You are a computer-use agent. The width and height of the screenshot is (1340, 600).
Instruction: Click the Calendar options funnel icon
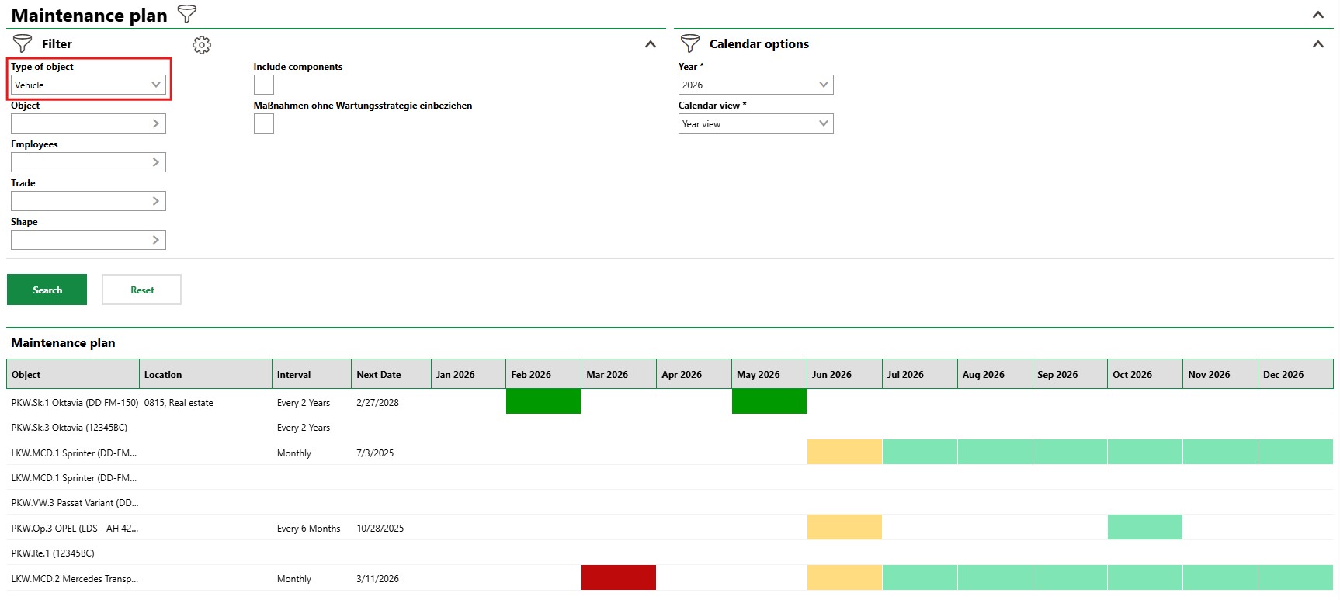690,44
